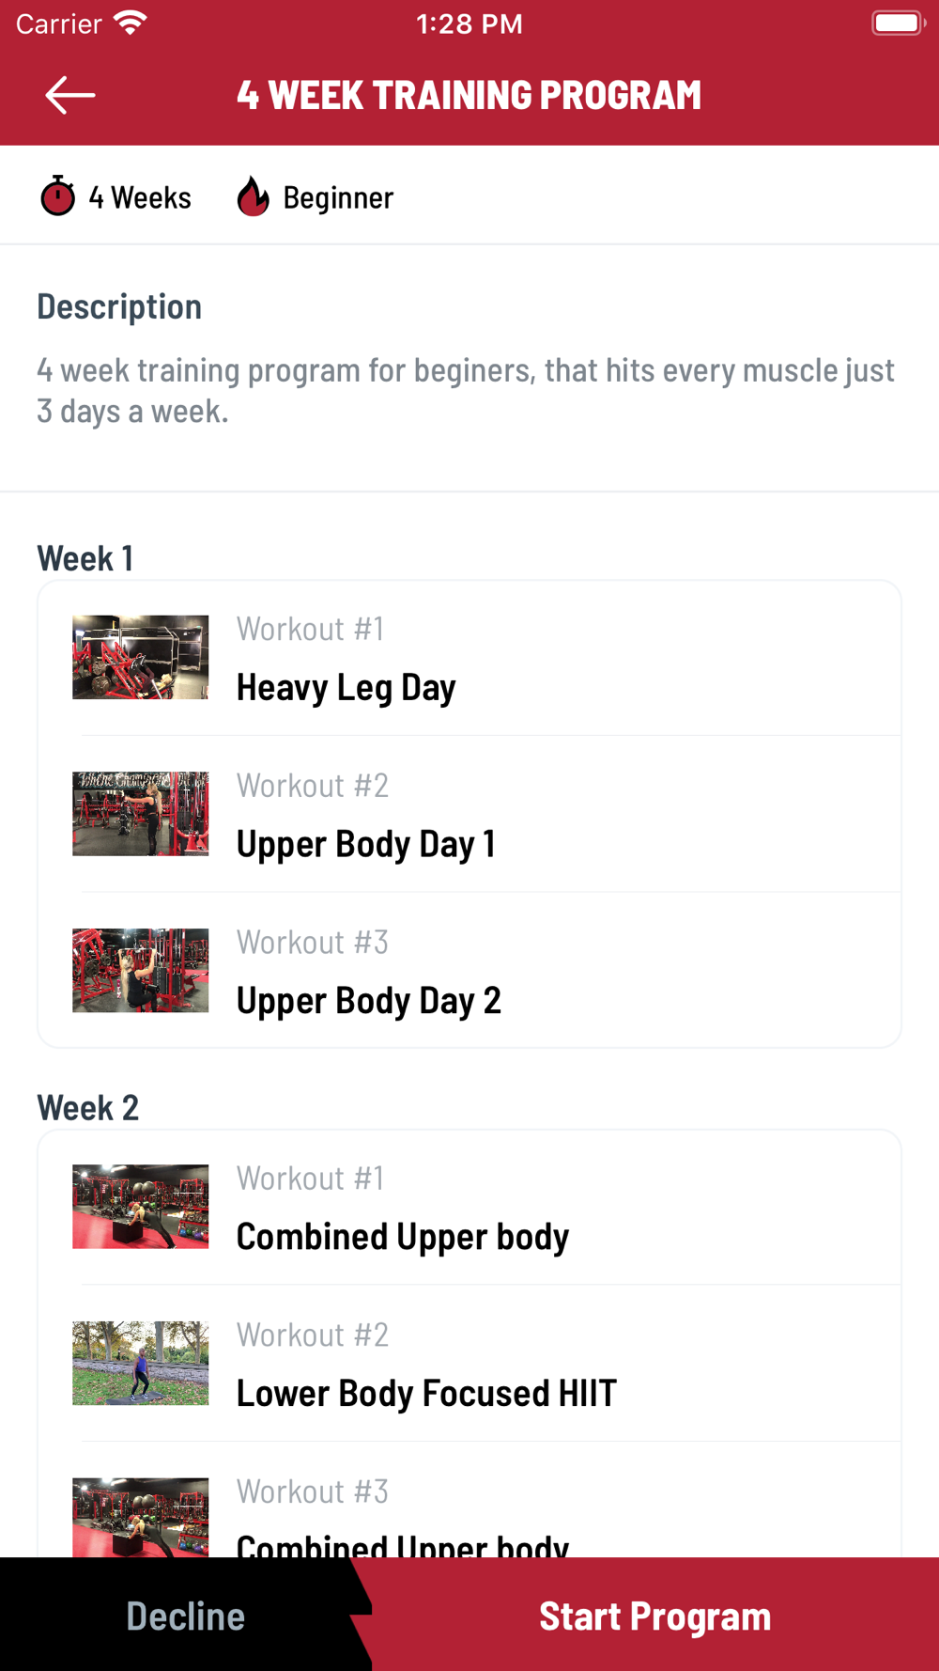939x1671 pixels.
Task: Open the Upper Body Day 2 thumbnail
Action: tap(141, 970)
